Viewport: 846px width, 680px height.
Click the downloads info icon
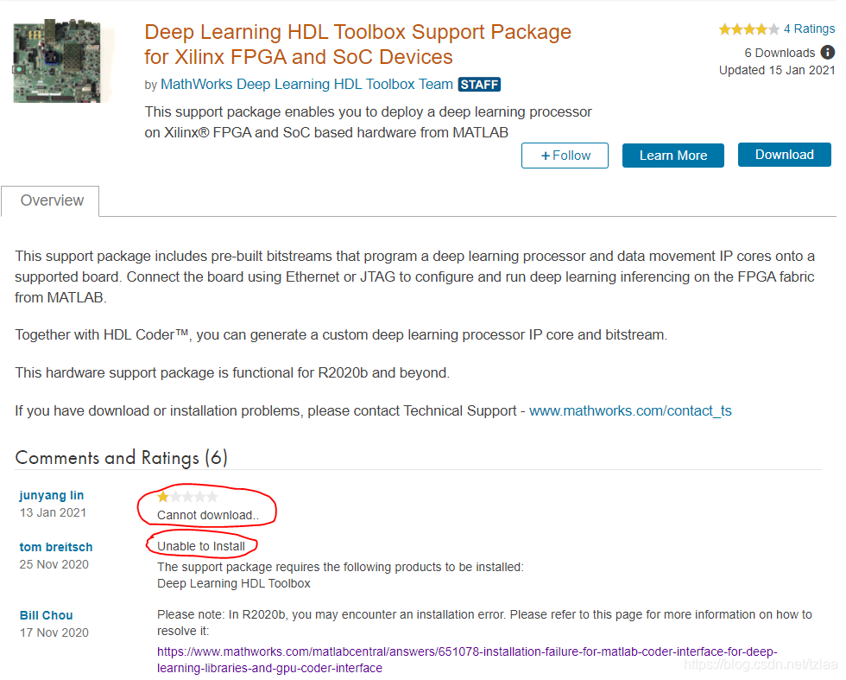(827, 53)
